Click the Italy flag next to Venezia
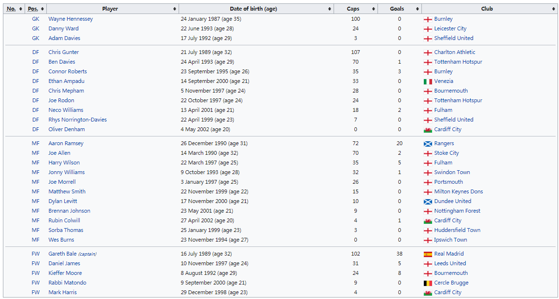The height and width of the screenshot is (299, 559). [427, 82]
